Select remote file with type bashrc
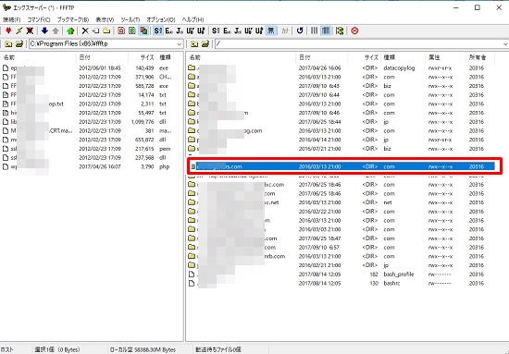The width and height of the screenshot is (509, 354). pyautogui.click(x=341, y=284)
